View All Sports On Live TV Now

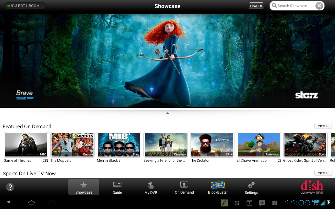pos(323,173)
